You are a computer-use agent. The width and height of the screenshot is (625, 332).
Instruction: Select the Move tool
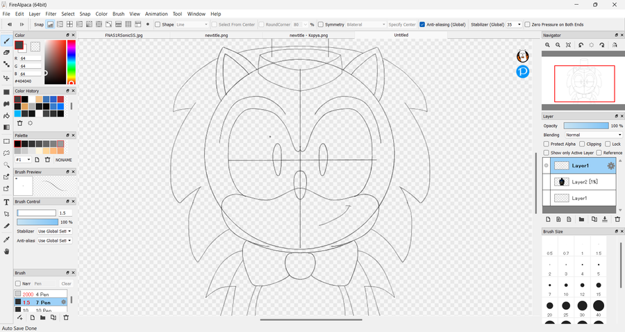pyautogui.click(x=6, y=78)
